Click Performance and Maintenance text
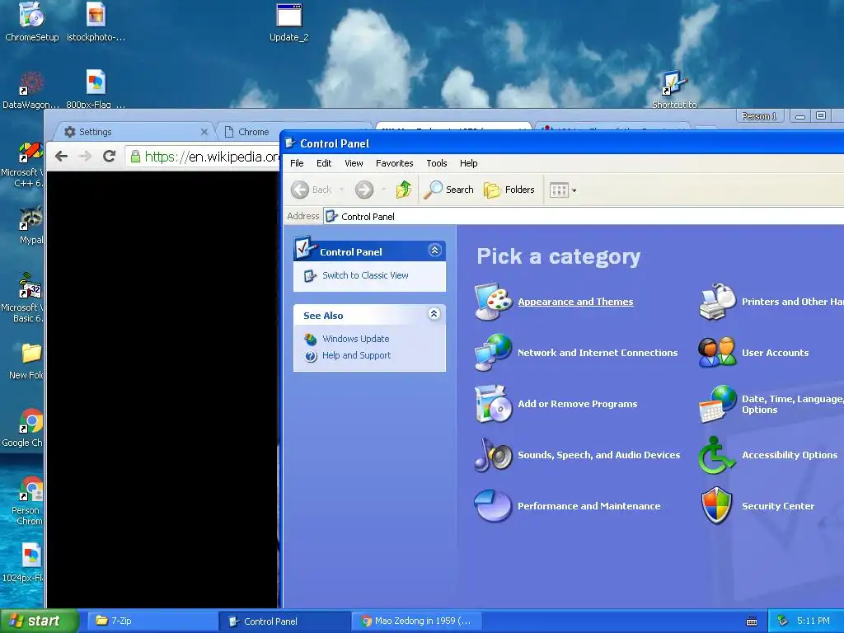The image size is (844, 633). [588, 506]
